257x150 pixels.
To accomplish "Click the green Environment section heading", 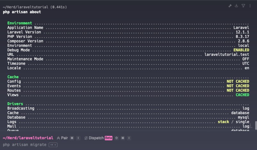I will coord(20,23).
